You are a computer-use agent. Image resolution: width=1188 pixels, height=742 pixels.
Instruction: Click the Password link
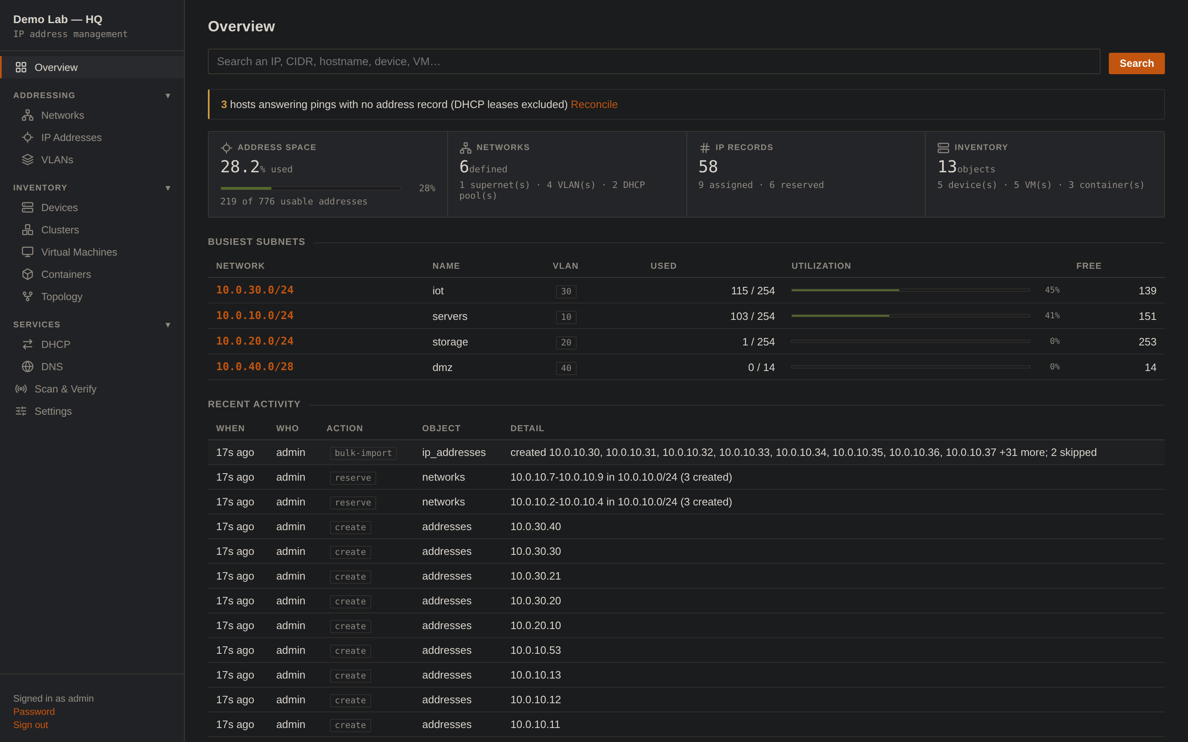click(34, 711)
